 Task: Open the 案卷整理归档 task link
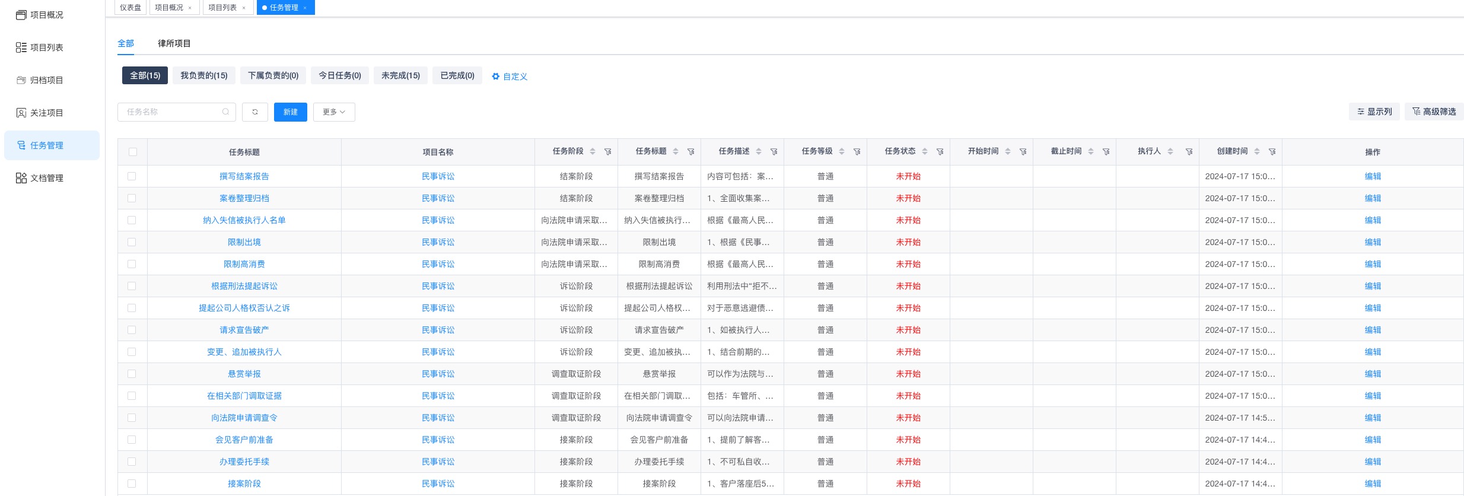pyautogui.click(x=244, y=198)
